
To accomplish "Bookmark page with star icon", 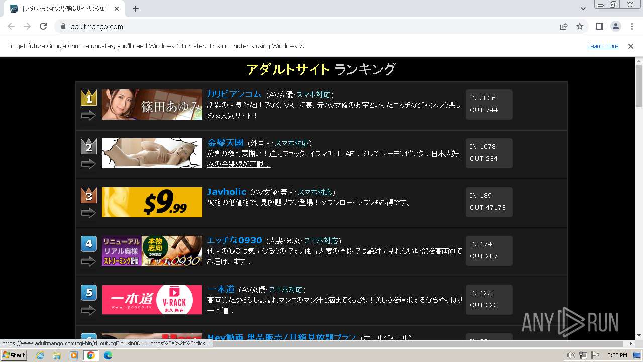I will coord(580,26).
